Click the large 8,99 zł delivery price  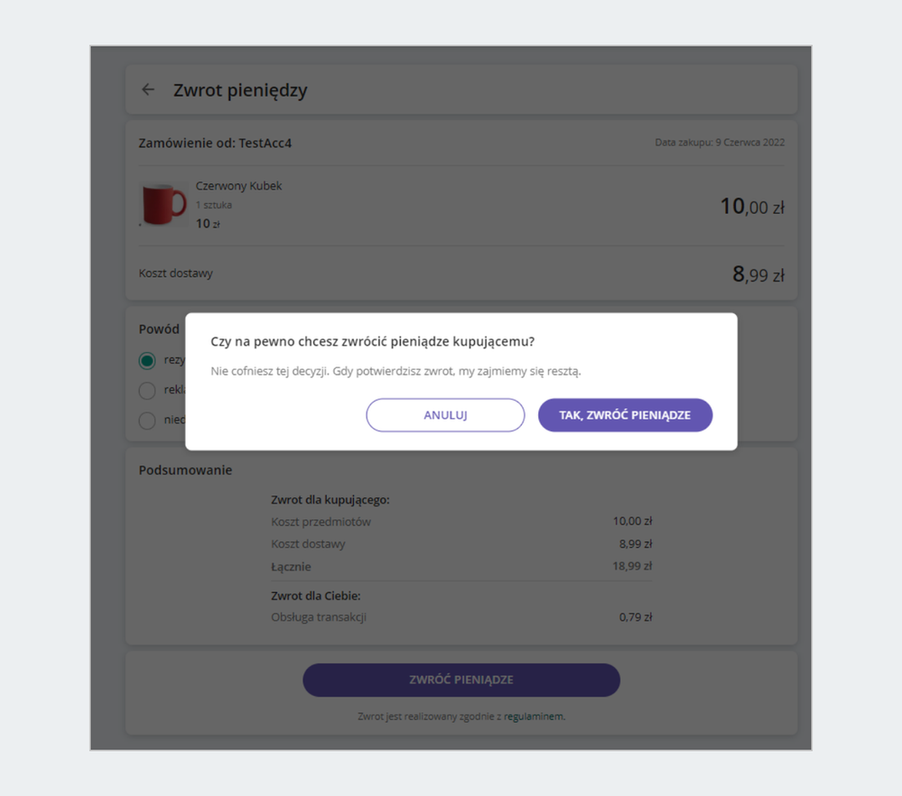pos(758,274)
